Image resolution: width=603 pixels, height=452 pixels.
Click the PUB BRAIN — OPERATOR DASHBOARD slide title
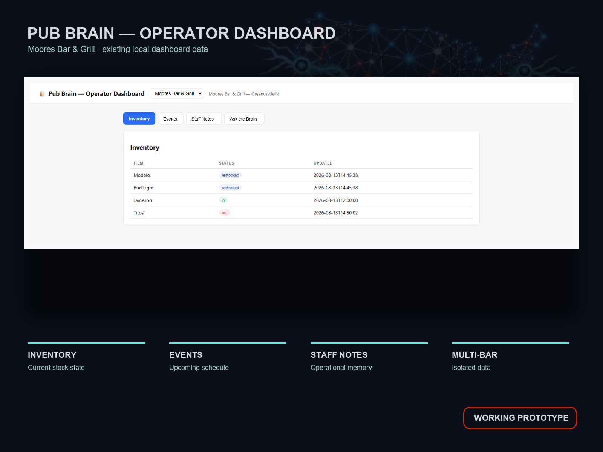[x=181, y=34]
